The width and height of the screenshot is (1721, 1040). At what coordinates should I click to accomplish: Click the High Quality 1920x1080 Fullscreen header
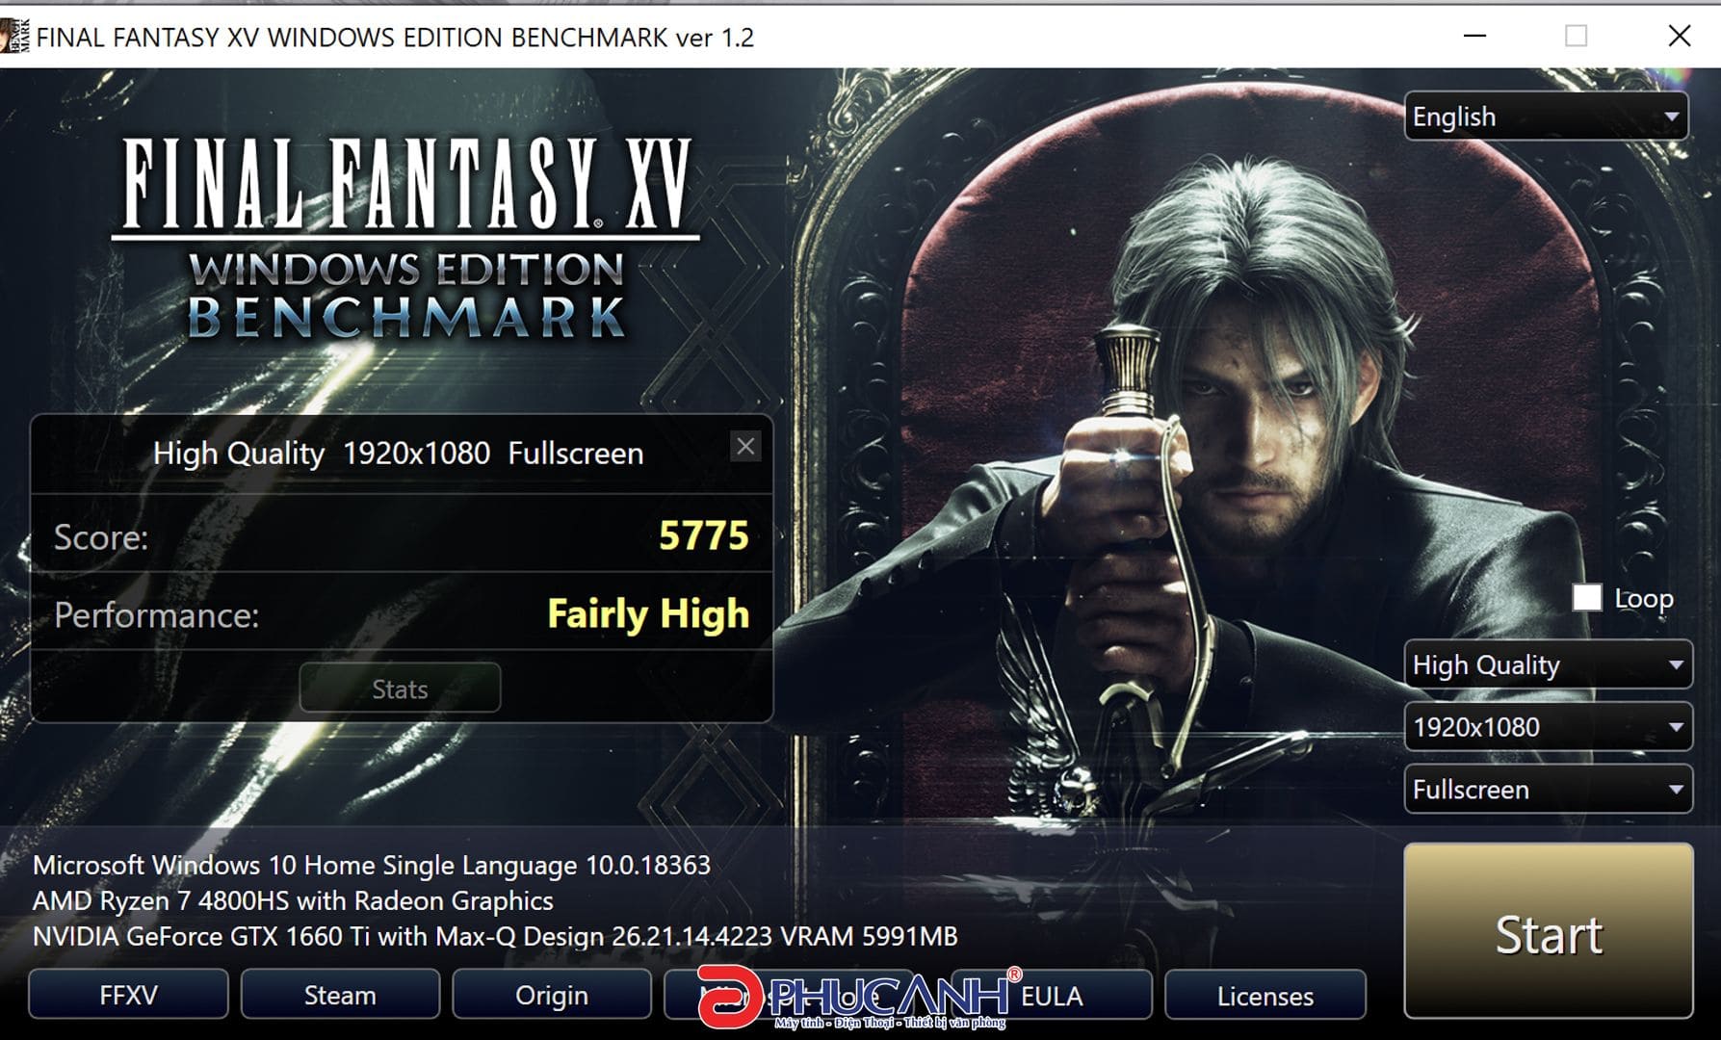tap(398, 454)
